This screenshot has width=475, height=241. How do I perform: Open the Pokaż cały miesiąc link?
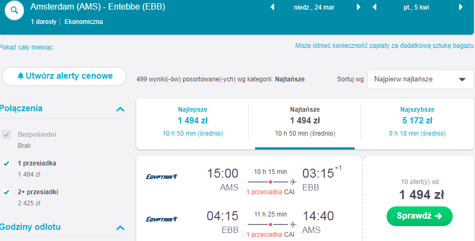coord(26,47)
